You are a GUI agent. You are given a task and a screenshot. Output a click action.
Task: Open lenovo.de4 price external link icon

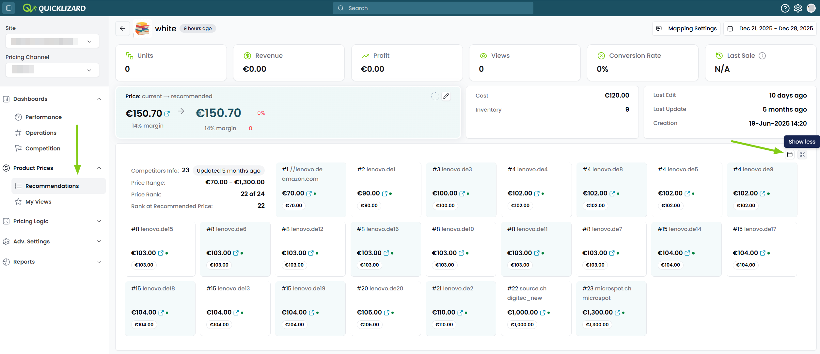coord(537,193)
